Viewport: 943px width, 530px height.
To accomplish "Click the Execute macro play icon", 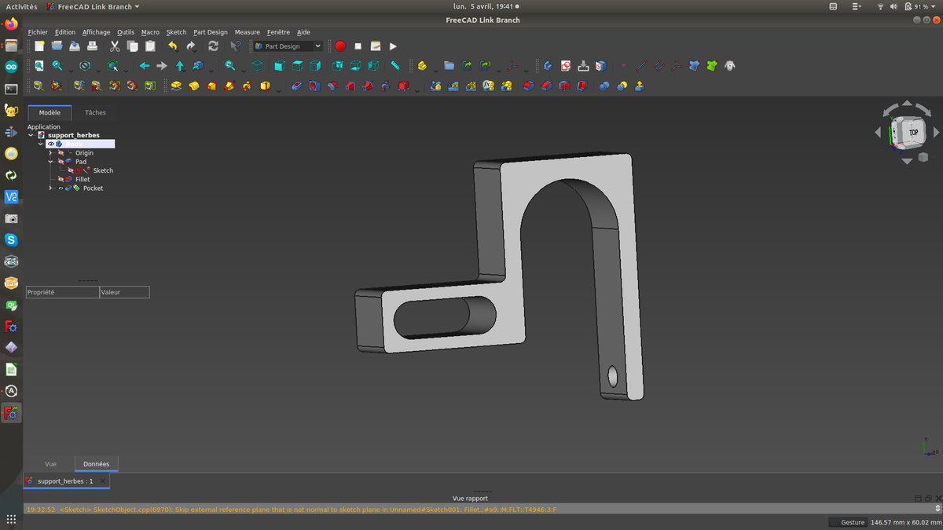I will click(x=393, y=46).
